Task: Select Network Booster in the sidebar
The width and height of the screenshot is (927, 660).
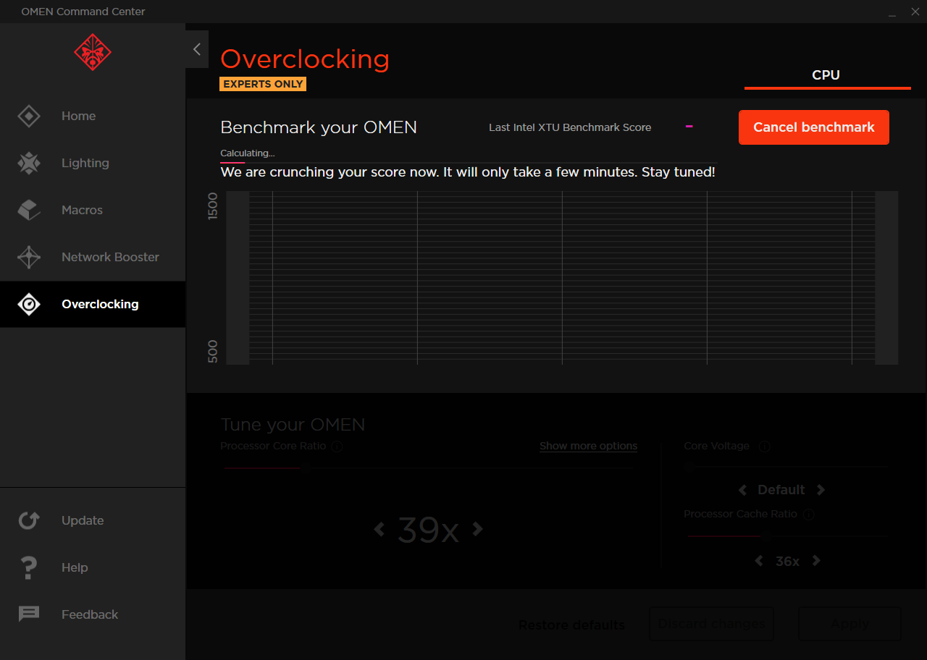Action: coord(93,257)
